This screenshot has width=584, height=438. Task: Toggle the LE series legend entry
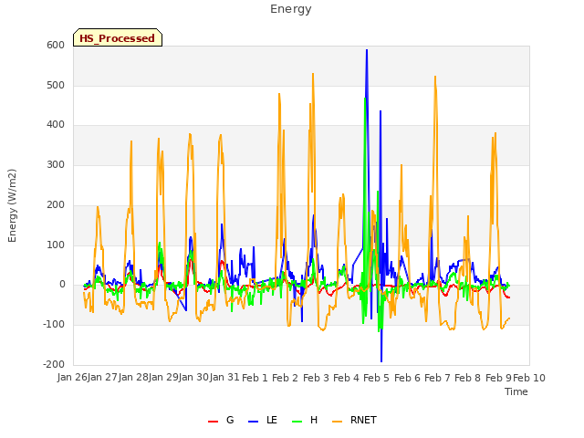point(263,421)
